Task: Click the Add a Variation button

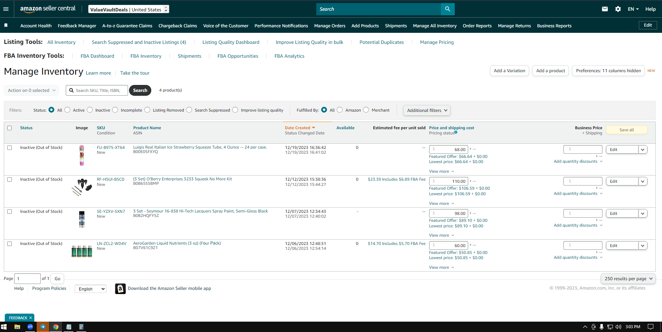Action: click(x=509, y=71)
